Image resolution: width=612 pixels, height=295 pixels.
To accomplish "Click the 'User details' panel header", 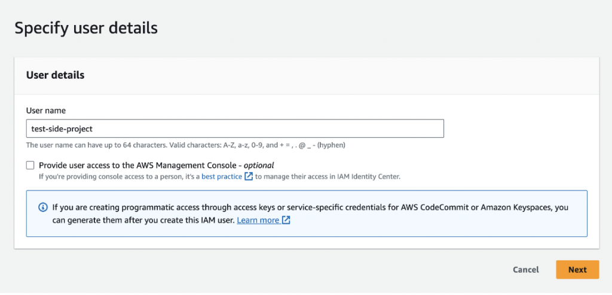I will [x=56, y=75].
